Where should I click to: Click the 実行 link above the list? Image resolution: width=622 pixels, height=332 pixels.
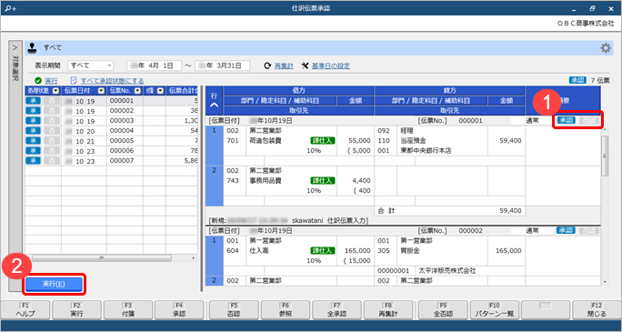pyautogui.click(x=51, y=81)
